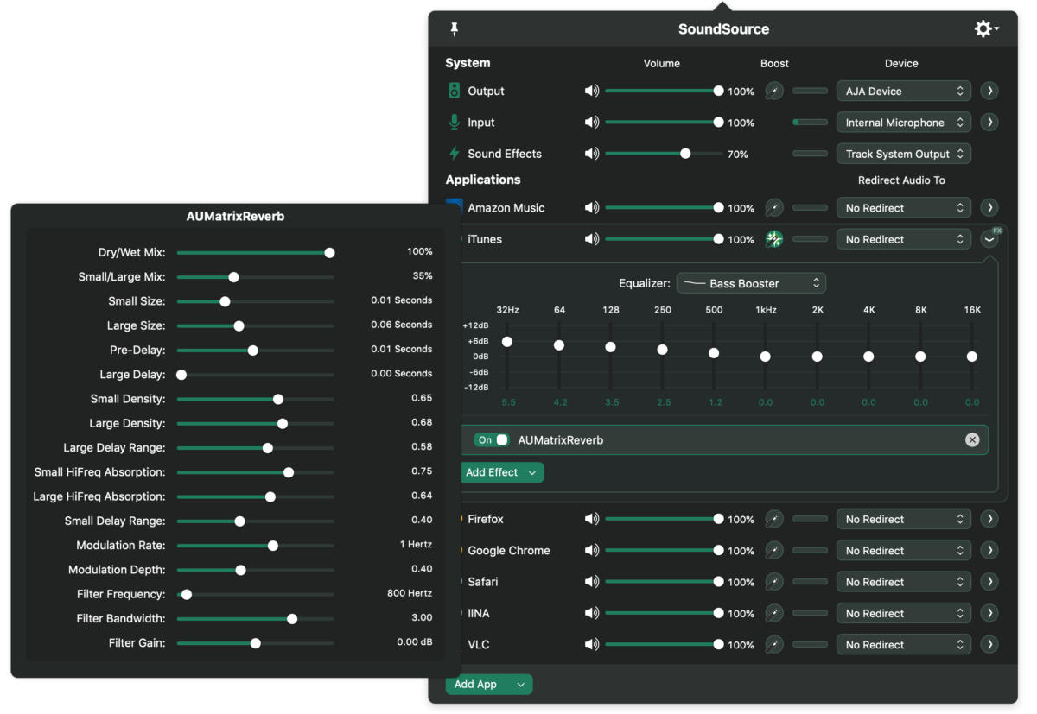Viewport: 1037px width, 714px height.
Task: Click the Add App button
Action: [488, 685]
